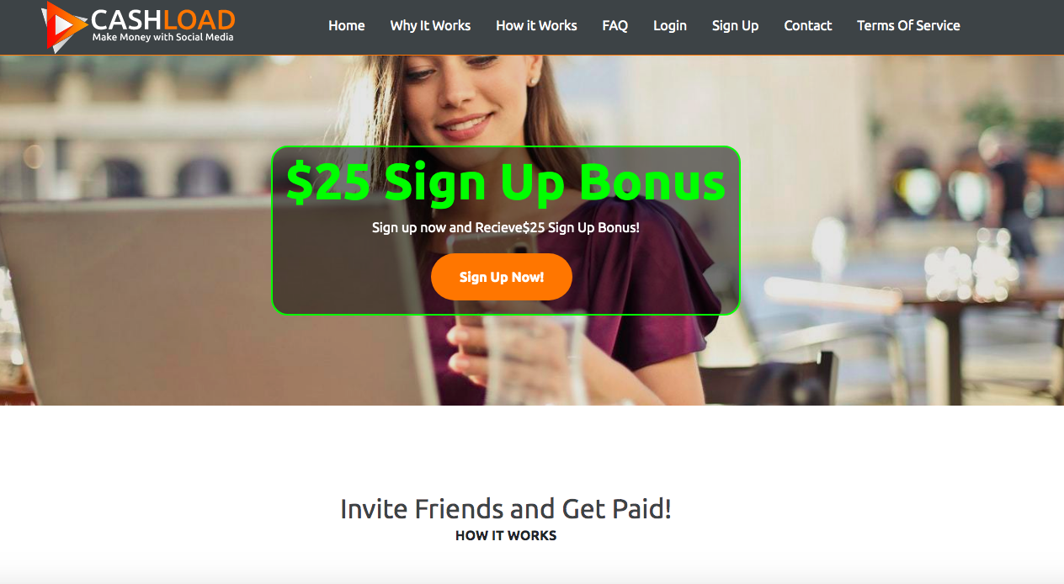Click the HOW IT WORKS subheading
The height and width of the screenshot is (584, 1064).
click(x=506, y=535)
